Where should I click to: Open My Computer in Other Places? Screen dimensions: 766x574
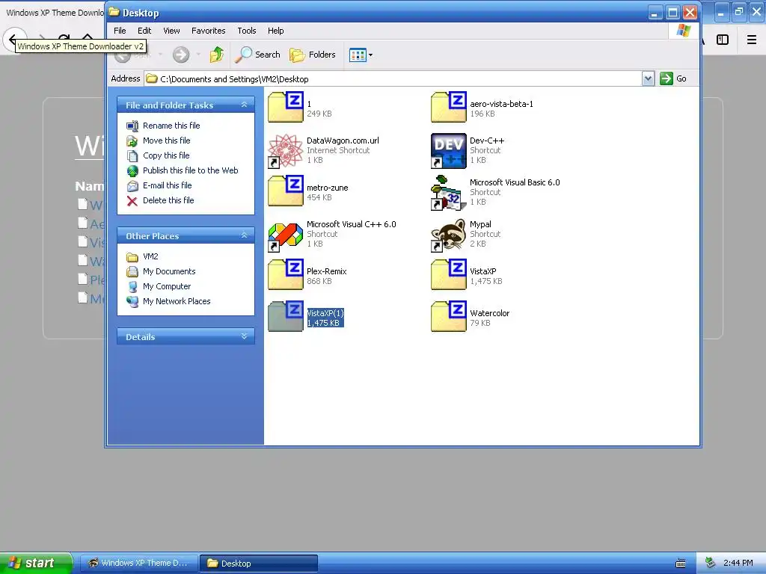click(167, 286)
